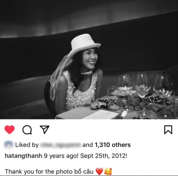Viewport: 178px width, 176px height.
Task: Save the post with the bookmark icon
Action: pyautogui.click(x=168, y=130)
